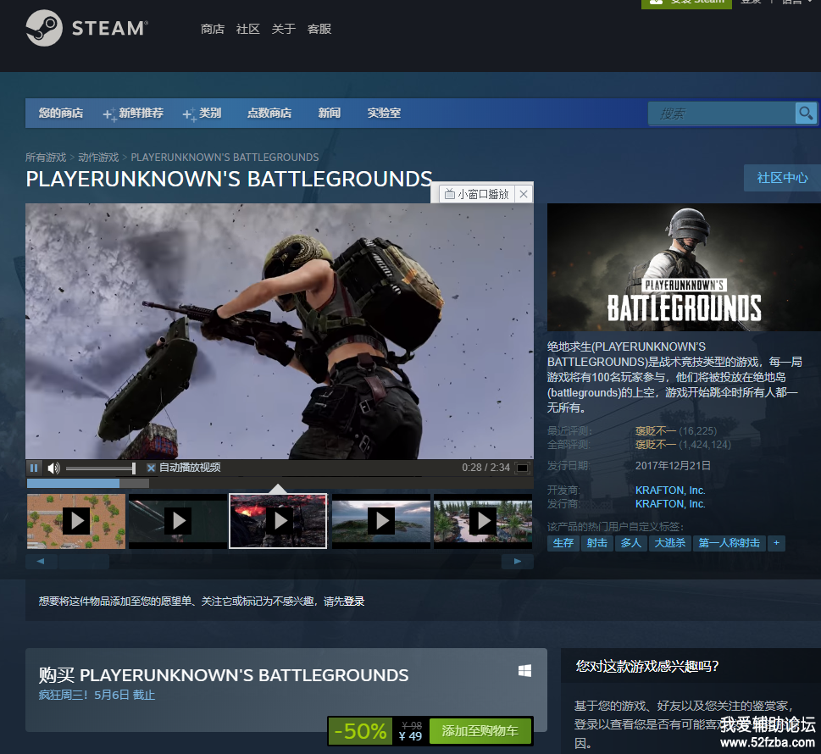Screen dimensions: 821x754
Task: Open 小窗口播放 pop-out player
Action: pos(477,194)
